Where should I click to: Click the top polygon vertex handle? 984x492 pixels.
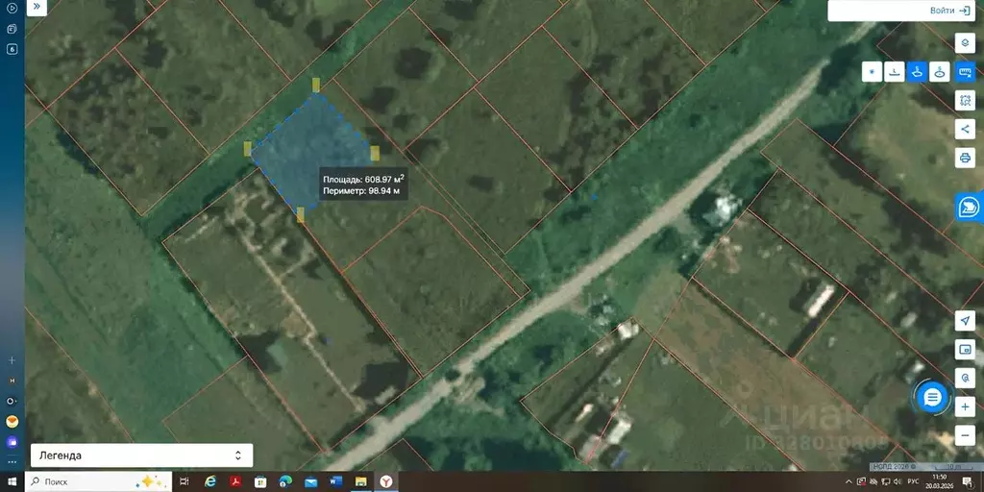(x=315, y=86)
